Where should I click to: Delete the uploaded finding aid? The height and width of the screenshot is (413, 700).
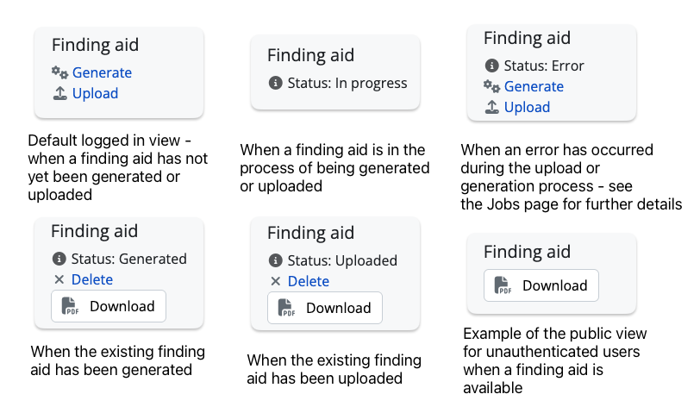(308, 281)
